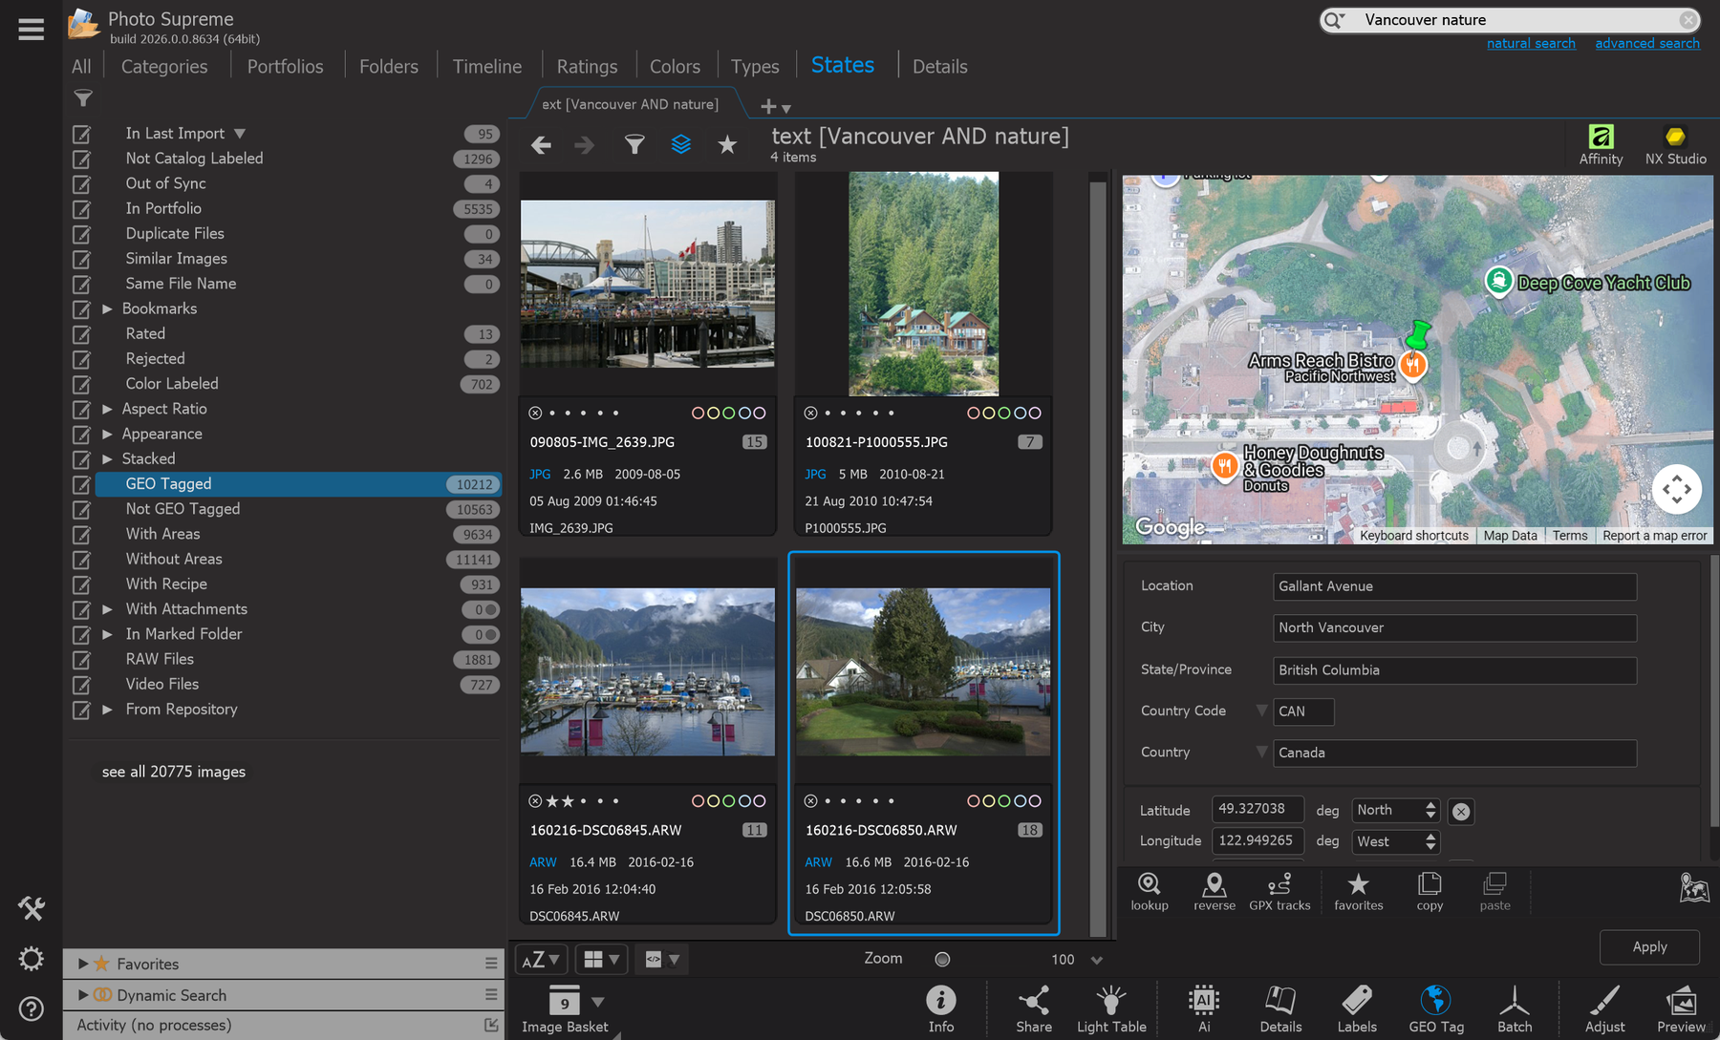Click see all 20775 images

click(x=174, y=772)
